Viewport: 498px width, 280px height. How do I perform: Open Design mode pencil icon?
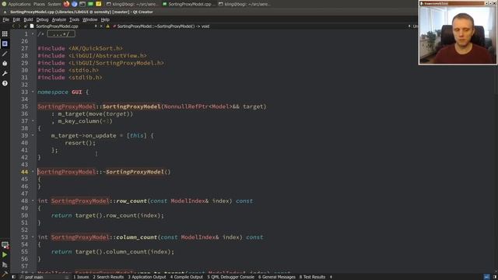click(x=5, y=54)
